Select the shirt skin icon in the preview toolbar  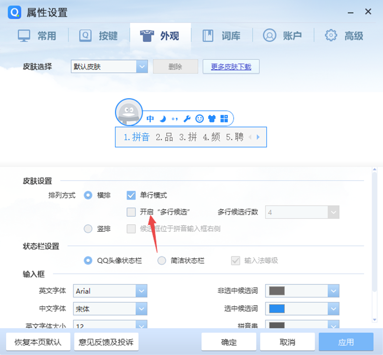212,118
